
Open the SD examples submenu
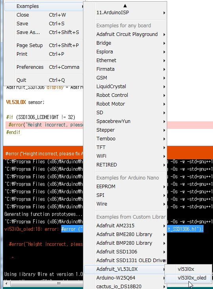(126, 113)
